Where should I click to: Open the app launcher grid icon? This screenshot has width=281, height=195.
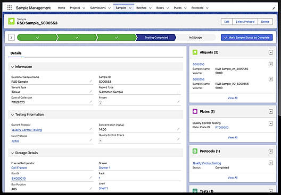click(x=10, y=7)
